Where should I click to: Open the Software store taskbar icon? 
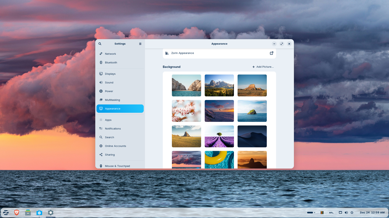[39, 213]
